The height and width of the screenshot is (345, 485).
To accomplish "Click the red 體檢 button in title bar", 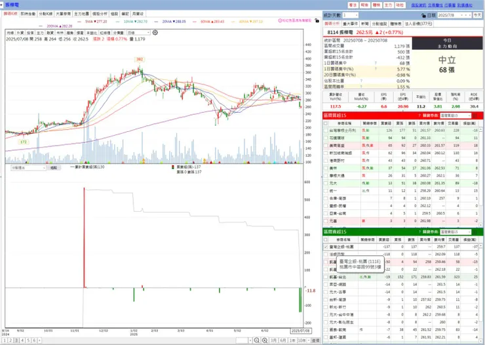I will click(x=376, y=5).
